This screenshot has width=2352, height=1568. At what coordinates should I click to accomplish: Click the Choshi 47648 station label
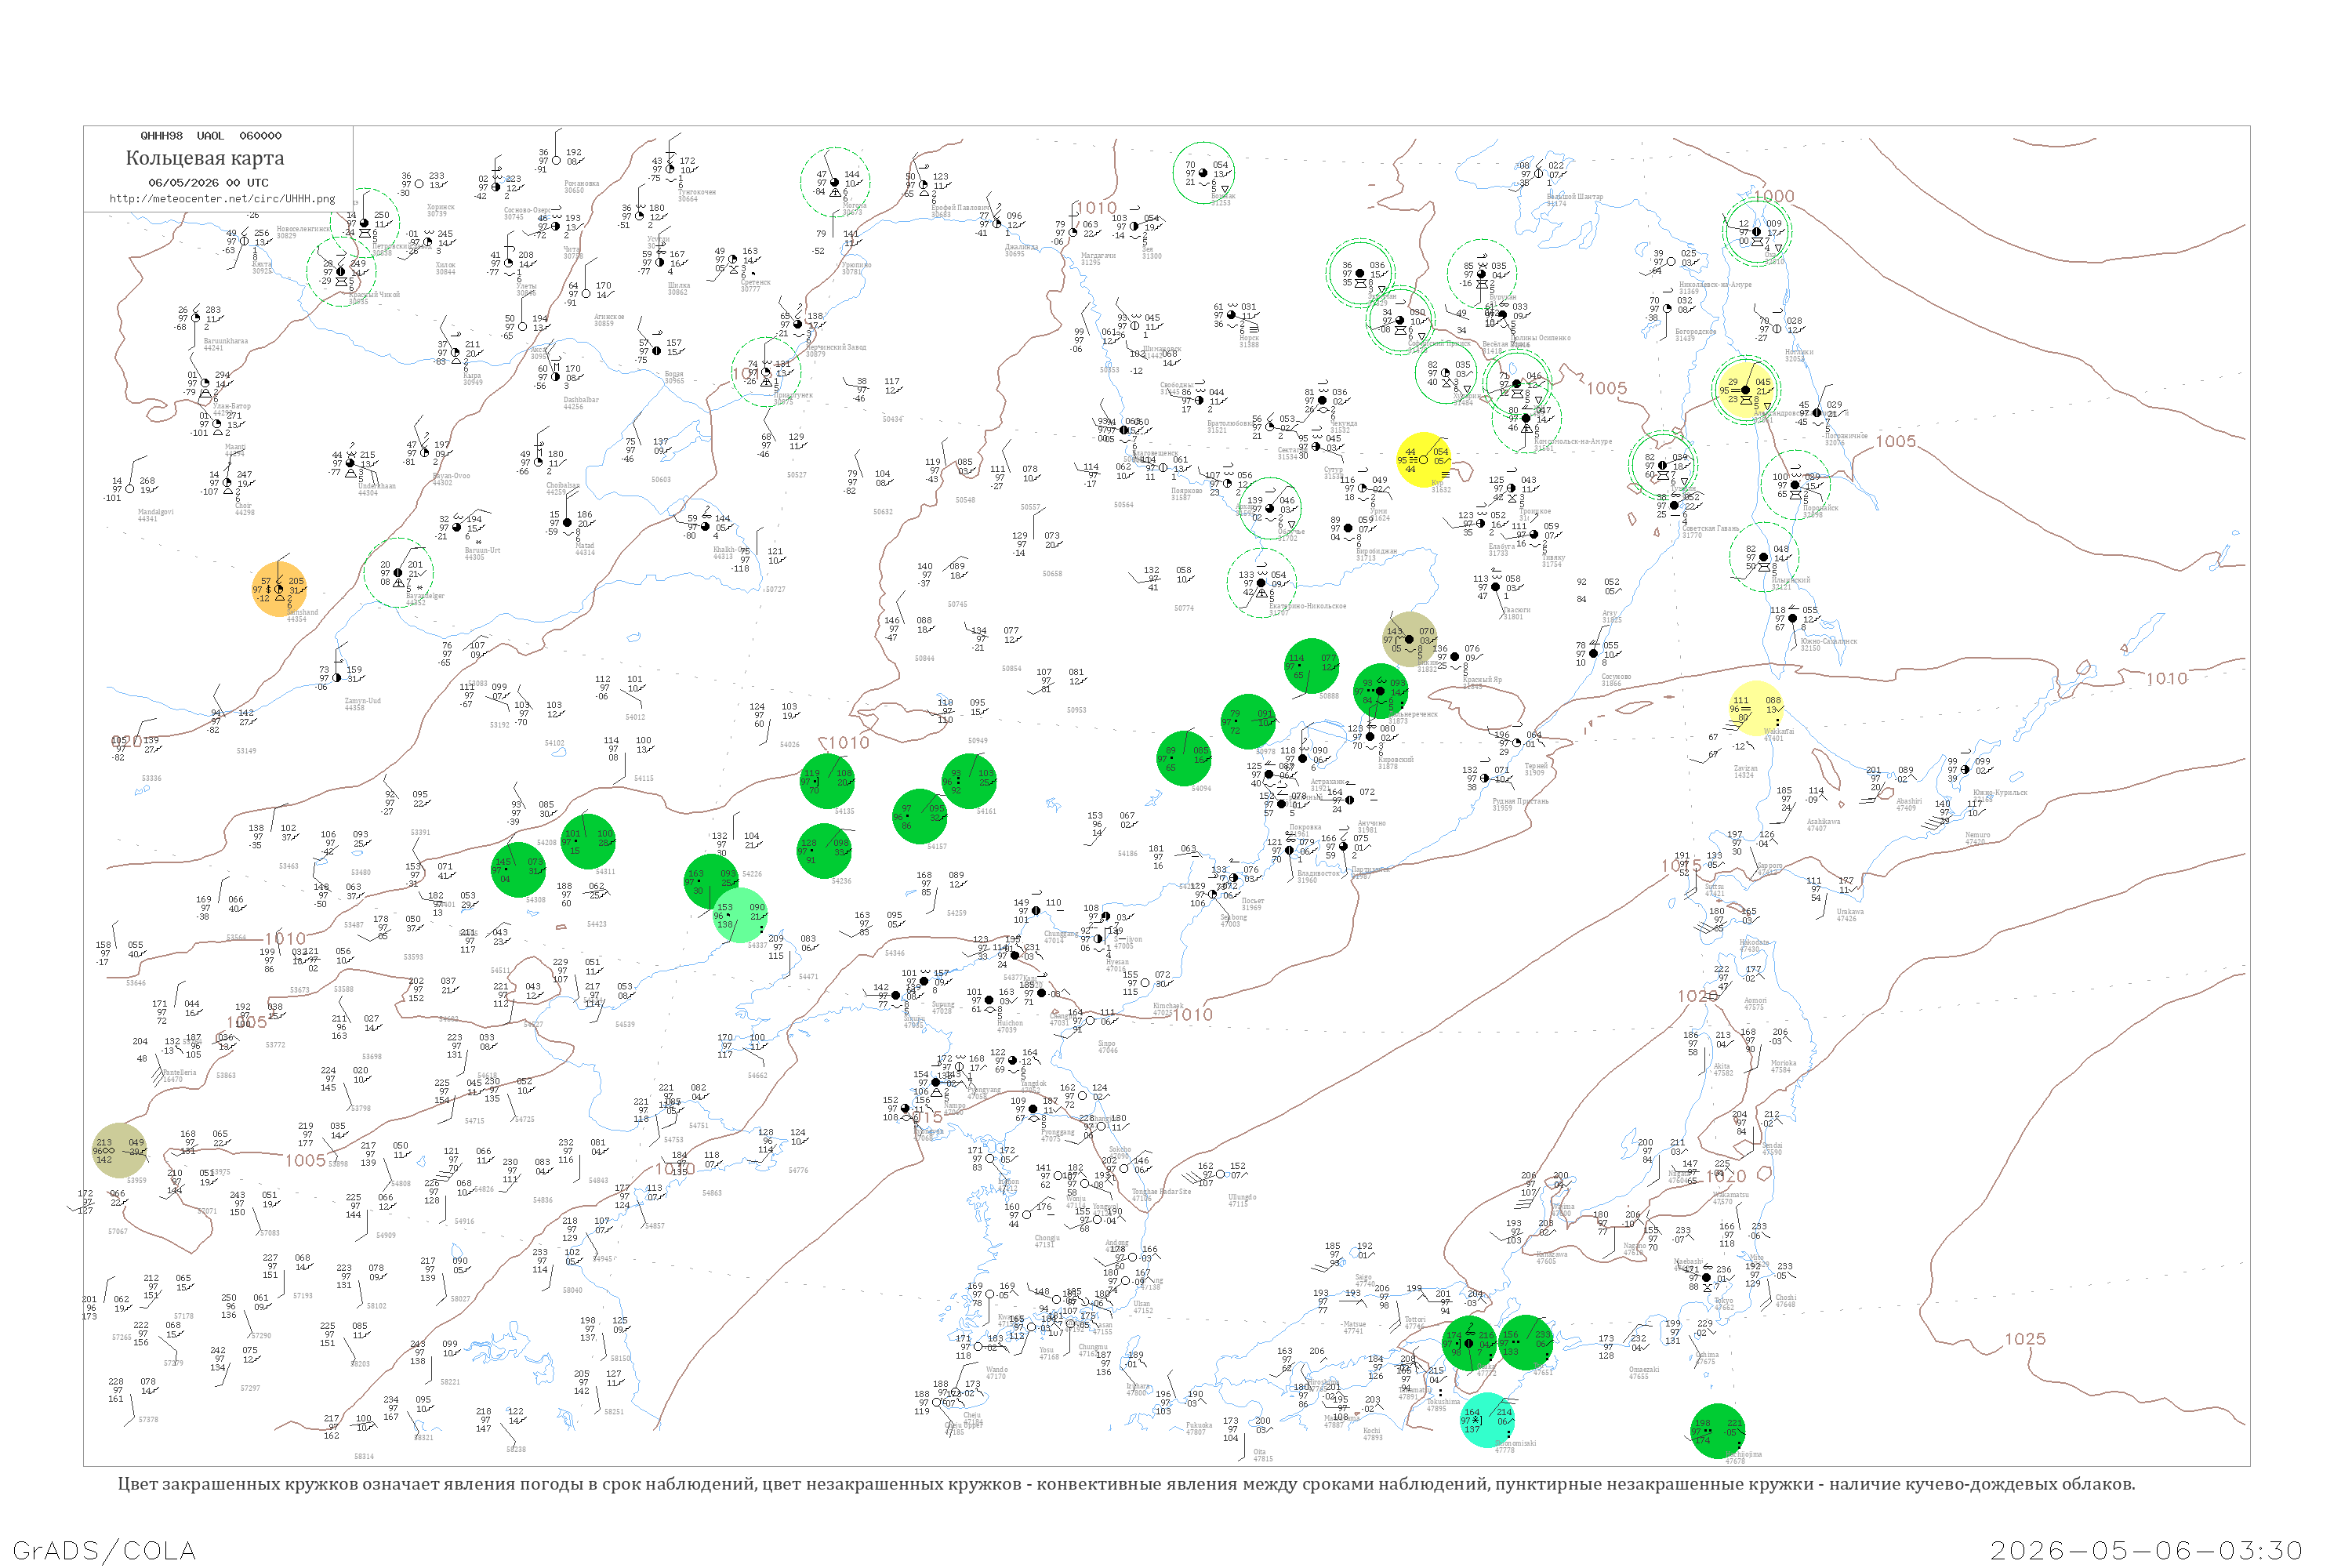pos(1786,1301)
